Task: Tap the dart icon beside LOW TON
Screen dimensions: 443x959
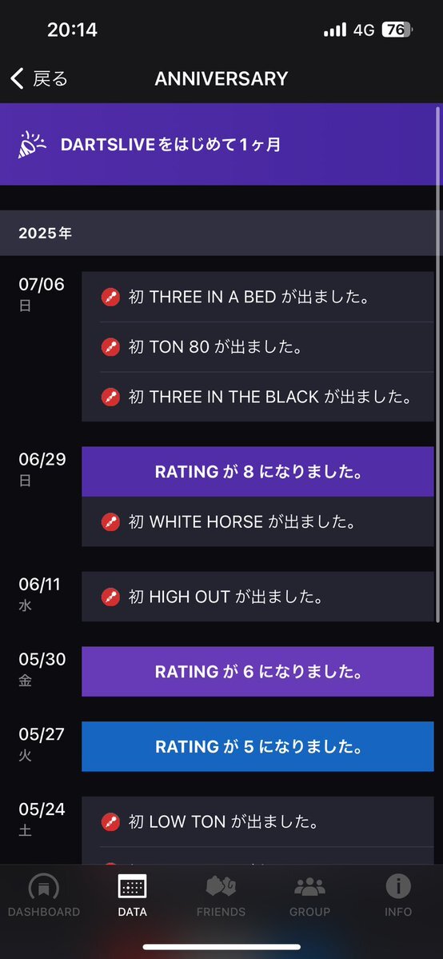Action: 110,821
